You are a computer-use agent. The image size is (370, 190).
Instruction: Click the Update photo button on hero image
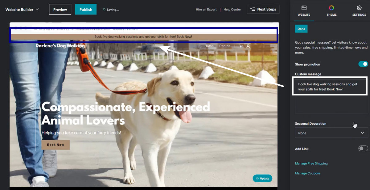(x=262, y=178)
